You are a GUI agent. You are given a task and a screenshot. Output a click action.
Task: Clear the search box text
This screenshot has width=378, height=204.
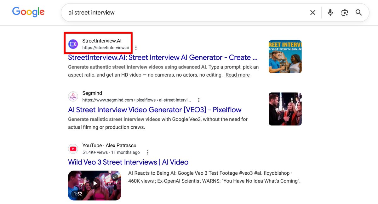pyautogui.click(x=312, y=13)
